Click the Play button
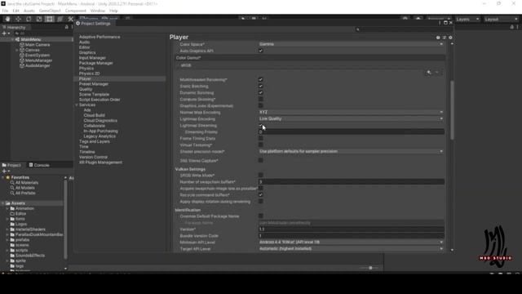Screen dimensions: 522x294 click(x=243, y=19)
